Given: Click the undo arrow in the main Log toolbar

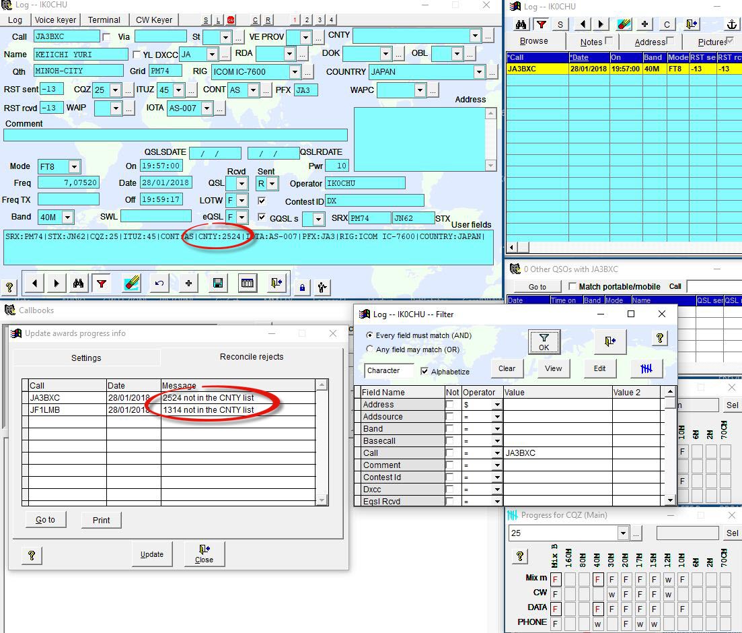Looking at the screenshot, I should click(159, 284).
